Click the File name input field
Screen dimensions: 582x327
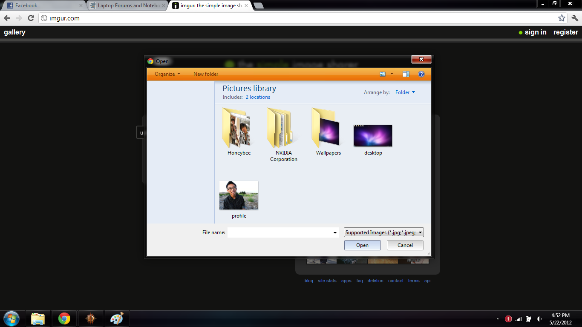click(x=279, y=232)
